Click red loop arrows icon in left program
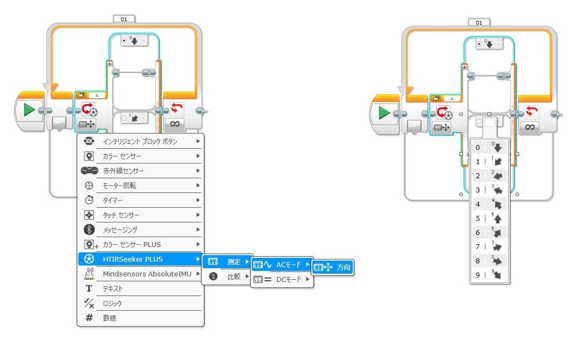This screenshot has width=577, height=350. pos(177,108)
